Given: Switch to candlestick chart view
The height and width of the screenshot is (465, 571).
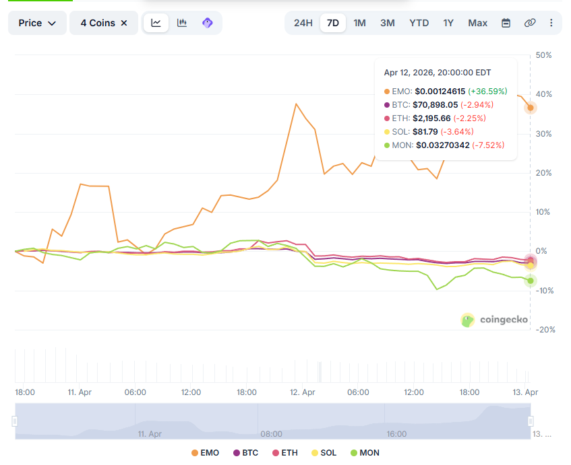Looking at the screenshot, I should [x=182, y=23].
